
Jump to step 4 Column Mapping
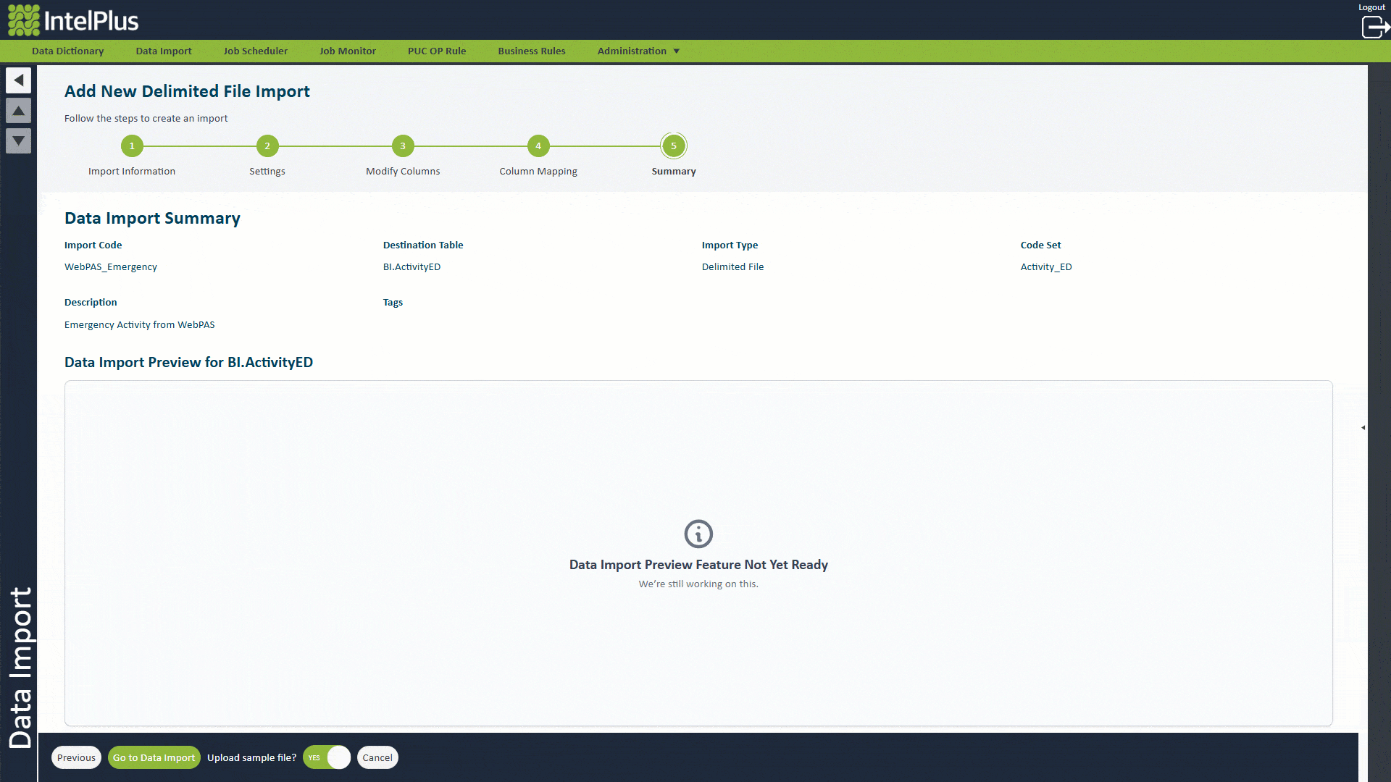coord(538,146)
